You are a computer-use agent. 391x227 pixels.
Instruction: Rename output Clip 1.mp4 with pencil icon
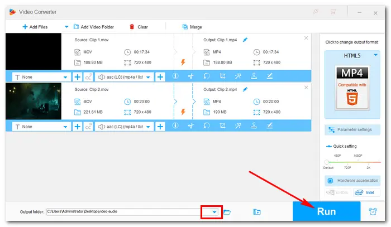pos(245,40)
